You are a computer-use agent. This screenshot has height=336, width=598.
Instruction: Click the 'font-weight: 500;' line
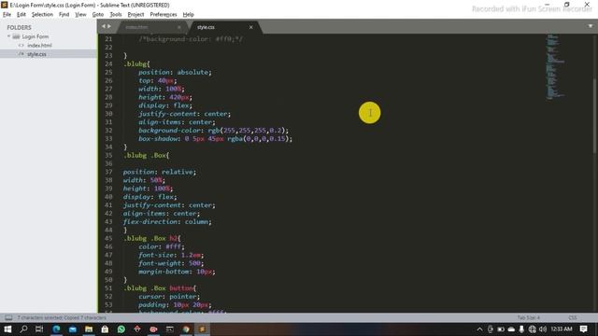coord(171,263)
